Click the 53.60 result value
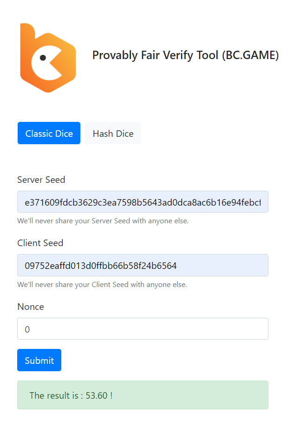The width and height of the screenshot is (293, 428). tap(97, 395)
